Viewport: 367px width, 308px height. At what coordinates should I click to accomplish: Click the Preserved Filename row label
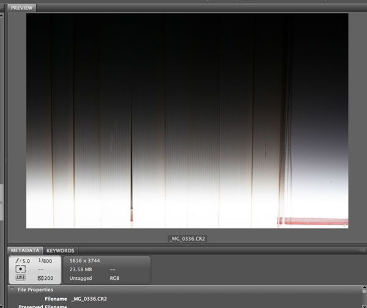[x=42, y=306]
